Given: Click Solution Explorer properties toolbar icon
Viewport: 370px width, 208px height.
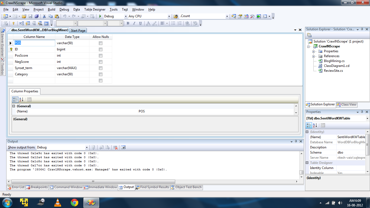Looking at the screenshot, I should (x=309, y=35).
